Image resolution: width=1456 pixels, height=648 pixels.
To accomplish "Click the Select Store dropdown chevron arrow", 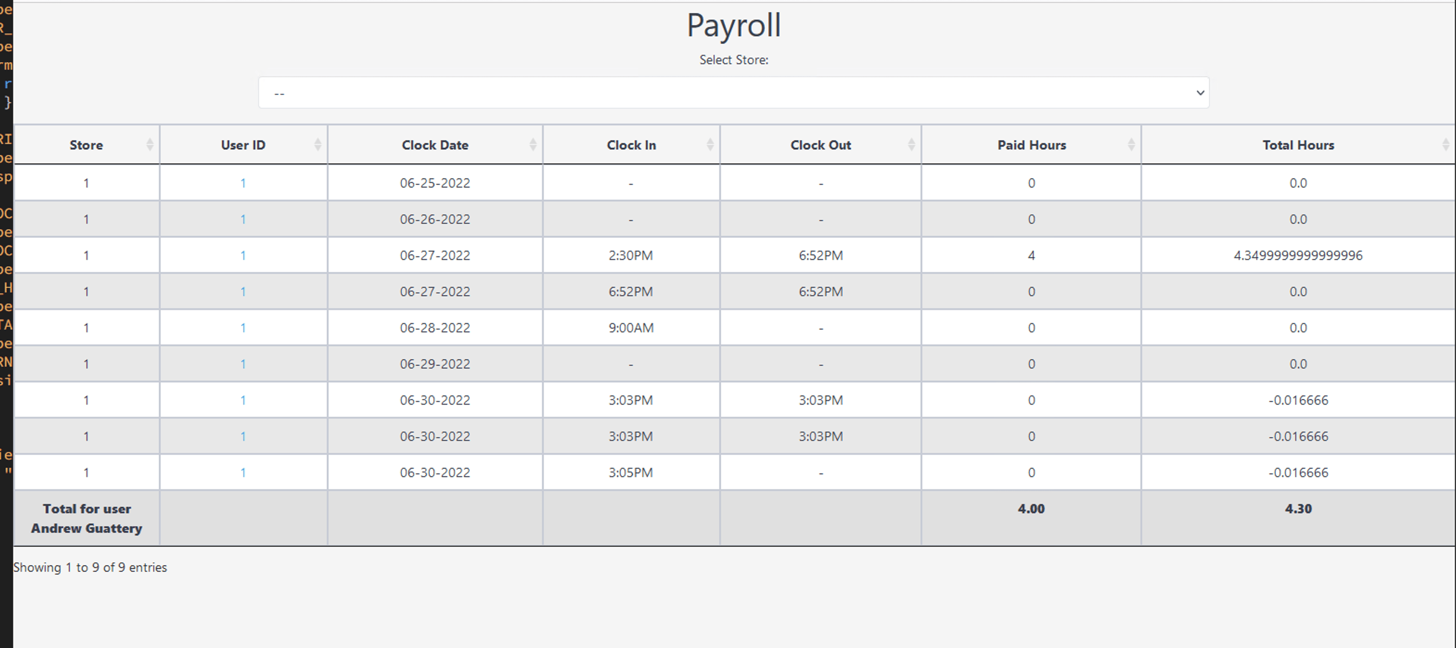I will tap(1200, 93).
